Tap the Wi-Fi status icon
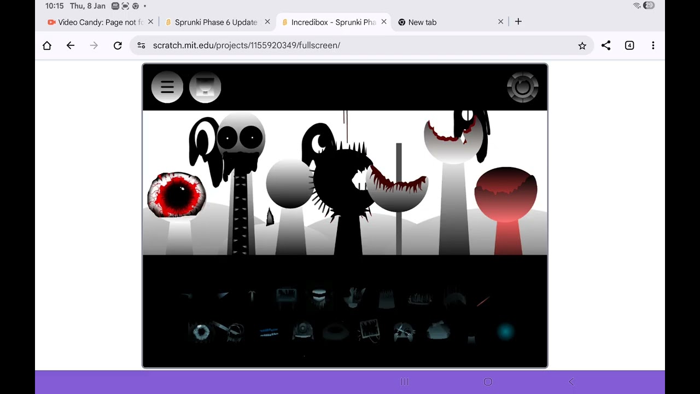700x394 pixels. [637, 5]
